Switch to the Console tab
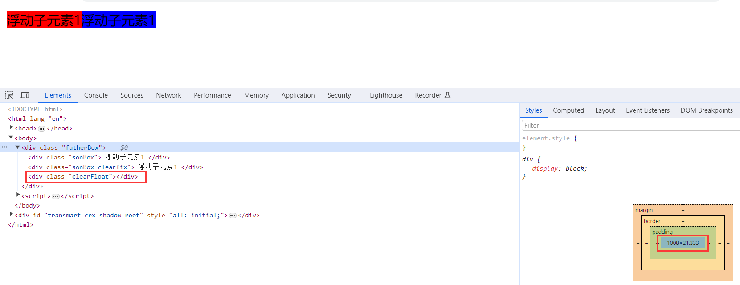Screen dimensions: 740x285 click(96, 95)
